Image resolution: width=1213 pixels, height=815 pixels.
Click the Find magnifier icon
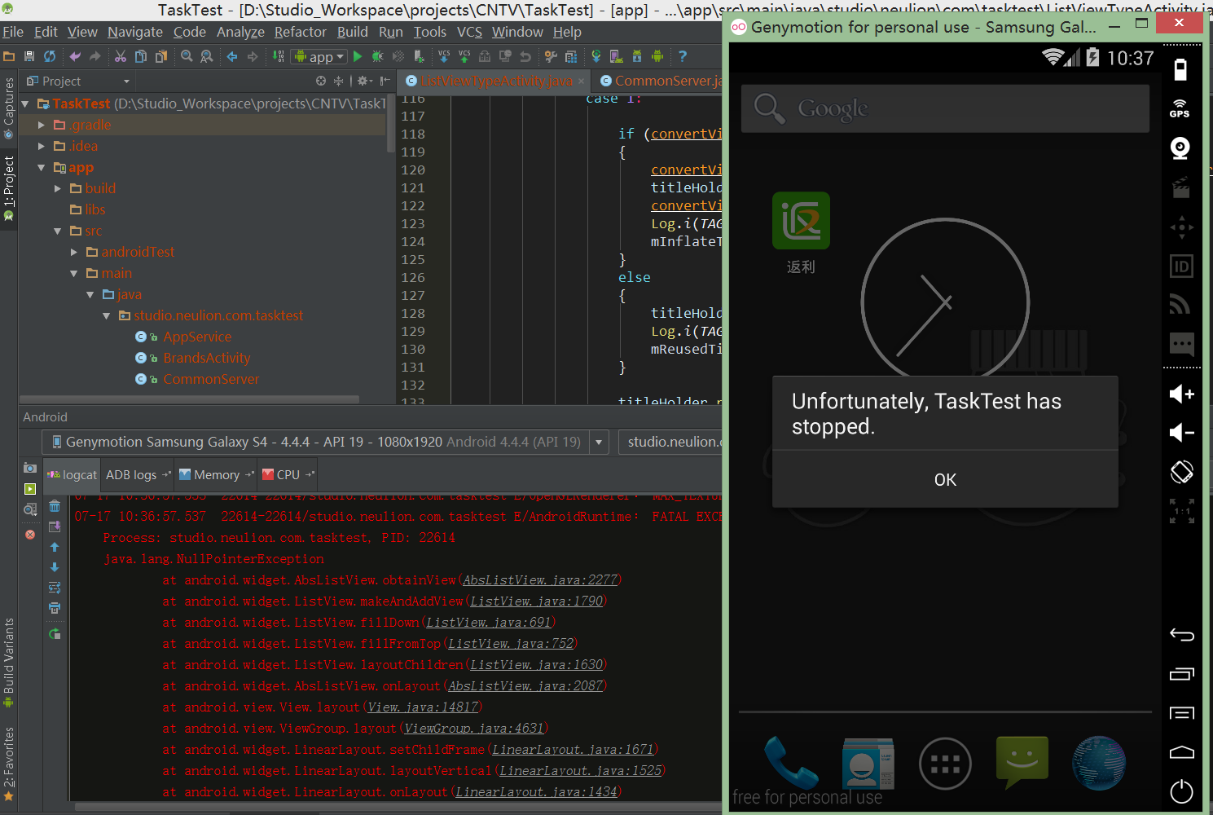(x=187, y=56)
